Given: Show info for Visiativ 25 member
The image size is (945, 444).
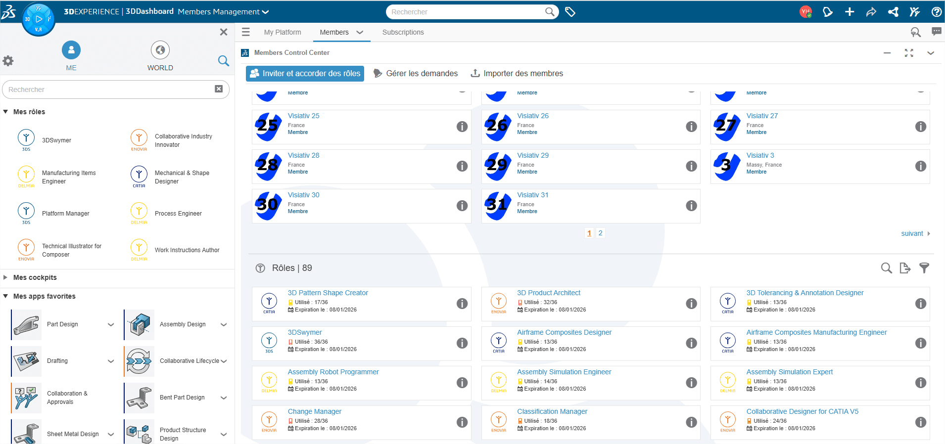Looking at the screenshot, I should tap(462, 127).
